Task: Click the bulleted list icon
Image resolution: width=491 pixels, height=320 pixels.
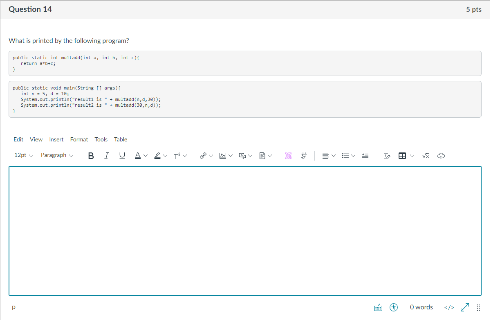Action: 345,155
